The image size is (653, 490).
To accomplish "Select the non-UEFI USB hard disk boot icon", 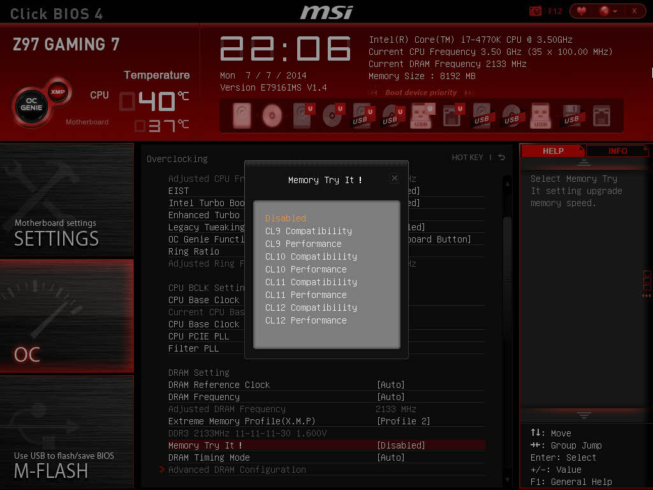I will tap(483, 115).
